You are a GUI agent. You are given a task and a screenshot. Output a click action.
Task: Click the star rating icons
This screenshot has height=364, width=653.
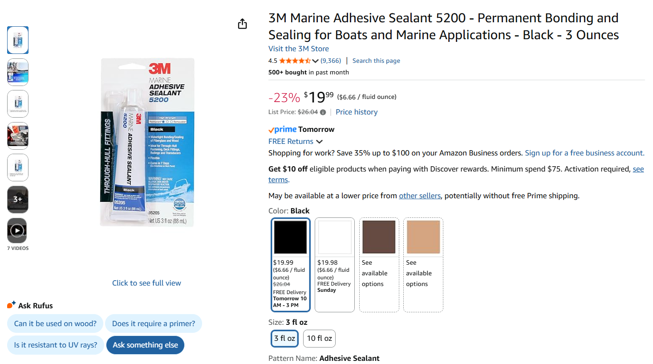[x=295, y=61]
